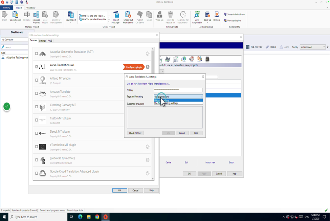
Task: Enable Amazon Translate checkbox
Action: pyautogui.click(x=37, y=93)
